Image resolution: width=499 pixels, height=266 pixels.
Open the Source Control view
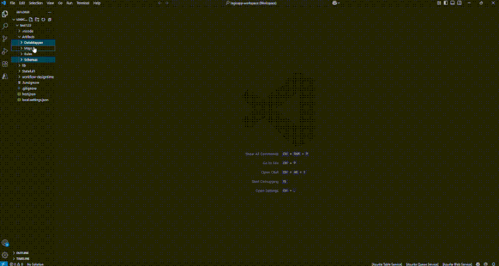coord(5,39)
